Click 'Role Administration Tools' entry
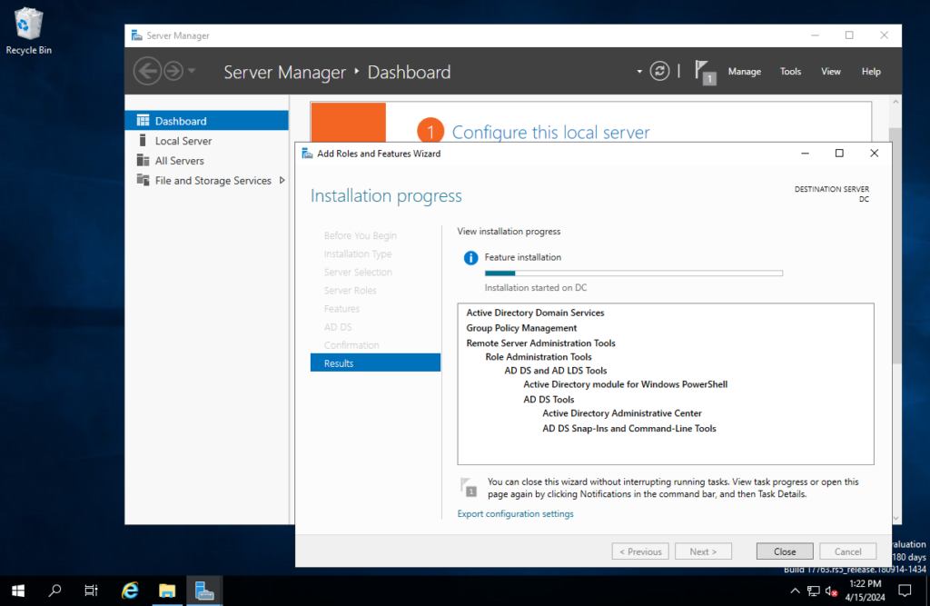Screen dimensions: 930x606 [539, 357]
